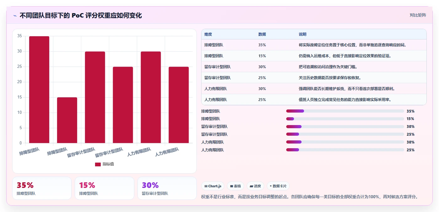Click the 25% 留存审计型团队 progress bar
This screenshot has width=439, height=212.
click(345, 134)
